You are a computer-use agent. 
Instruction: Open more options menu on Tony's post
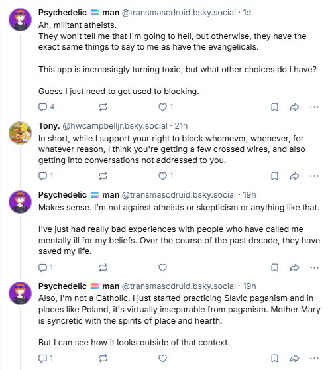click(314, 176)
